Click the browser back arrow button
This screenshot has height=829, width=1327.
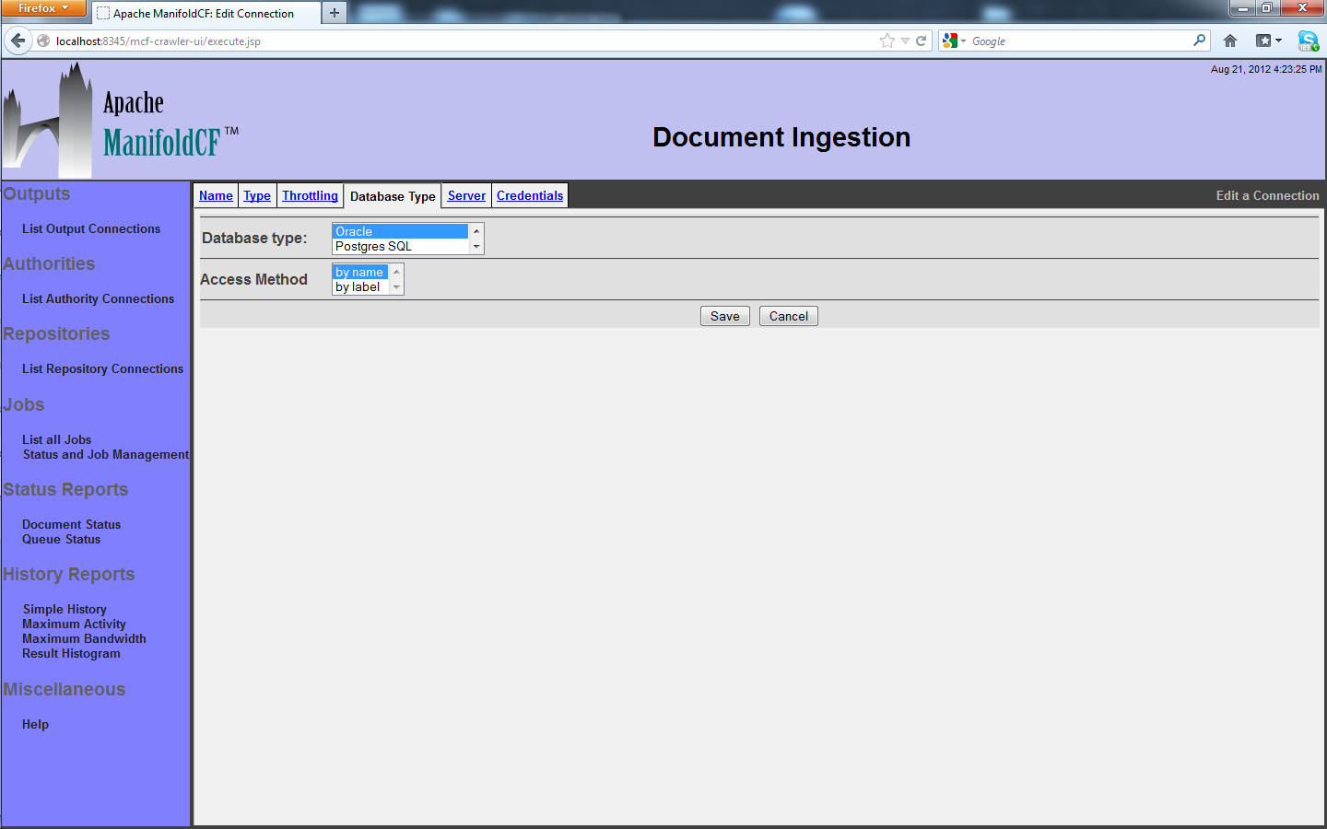[x=18, y=41]
